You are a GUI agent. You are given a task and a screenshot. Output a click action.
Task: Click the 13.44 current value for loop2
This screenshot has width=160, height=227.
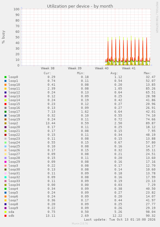pyautogui.click(x=50, y=123)
